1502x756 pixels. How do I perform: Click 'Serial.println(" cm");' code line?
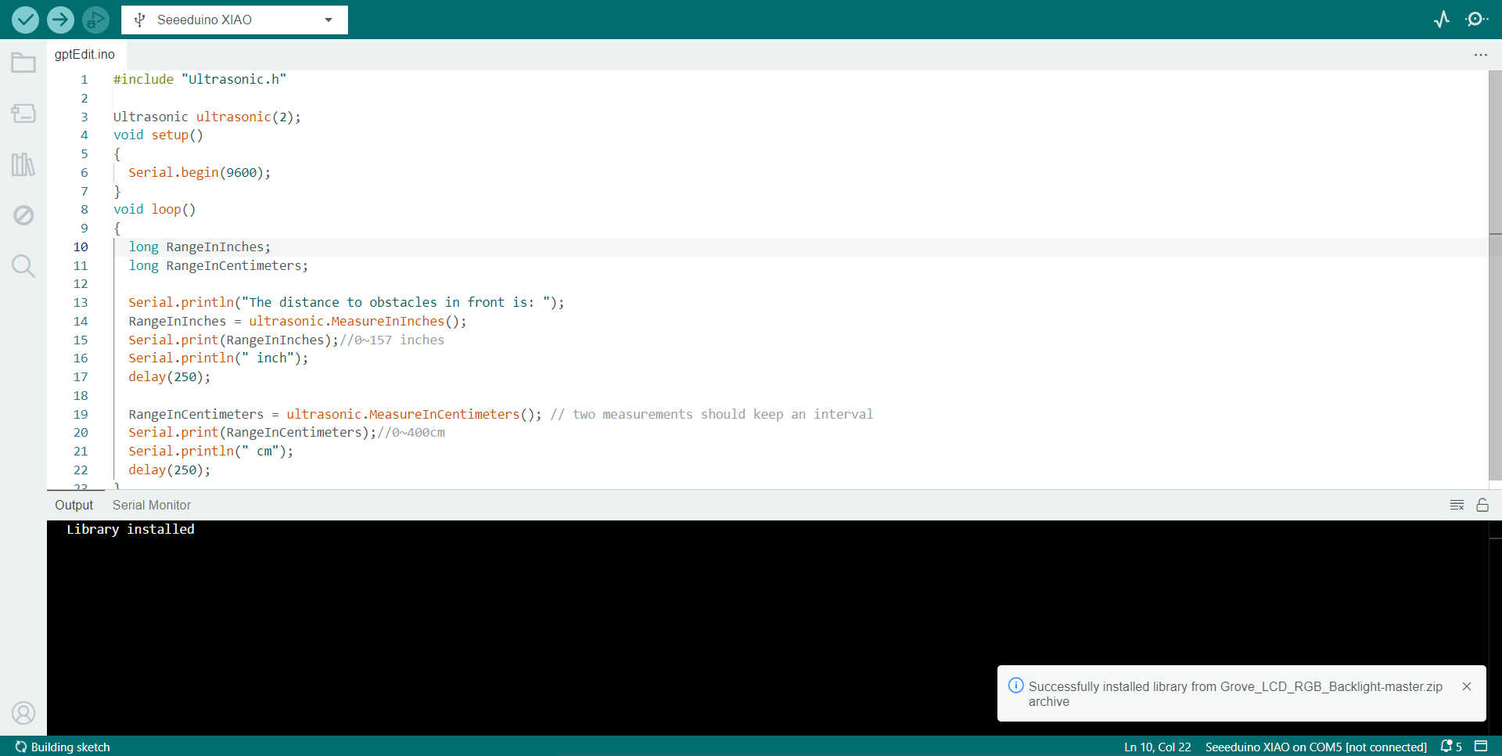coord(210,451)
